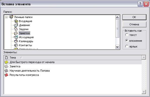Select the Личные папки root item
Image resolution: width=150 pixels, height=97 pixels.
coord(23,17)
